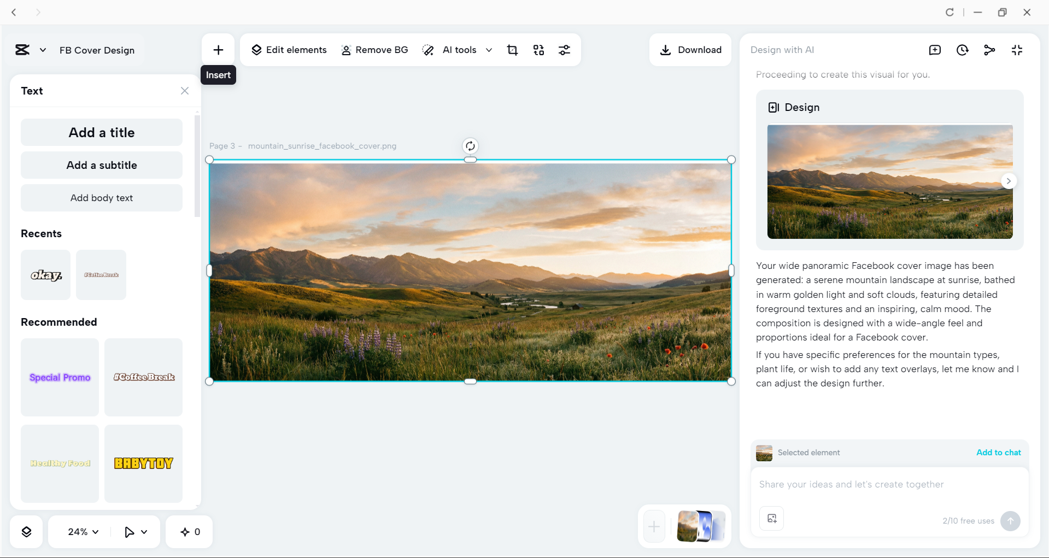This screenshot has height=558, width=1049.
Task: Open the workspace switcher chevron next to logo
Action: 43,50
